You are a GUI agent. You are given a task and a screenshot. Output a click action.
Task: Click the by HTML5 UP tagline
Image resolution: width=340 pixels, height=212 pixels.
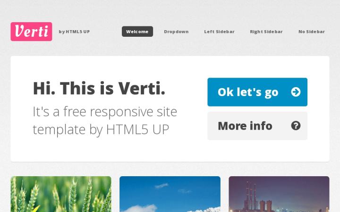[x=74, y=32]
